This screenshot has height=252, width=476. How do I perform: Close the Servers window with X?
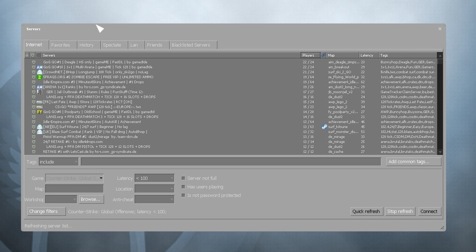pyautogui.click(x=440, y=29)
